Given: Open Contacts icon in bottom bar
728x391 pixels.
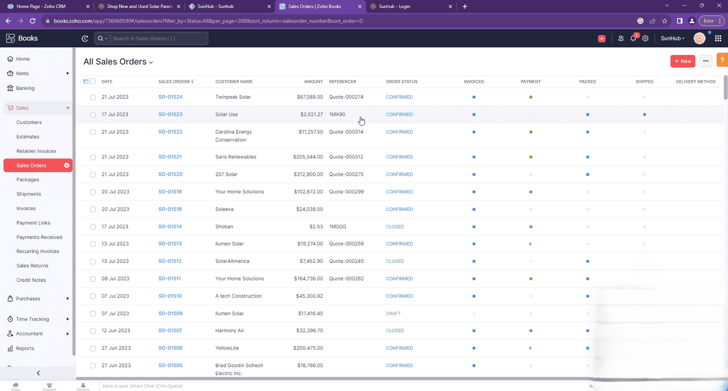Looking at the screenshot, I should pos(83,386).
